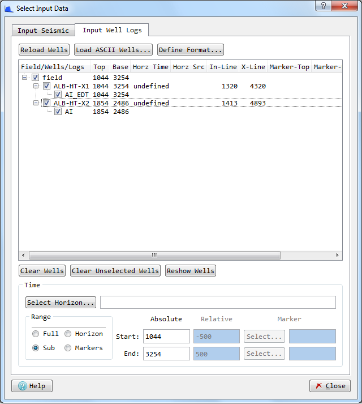Open the Define Format dialog
Viewport: 362px width, 404px height.
191,50
